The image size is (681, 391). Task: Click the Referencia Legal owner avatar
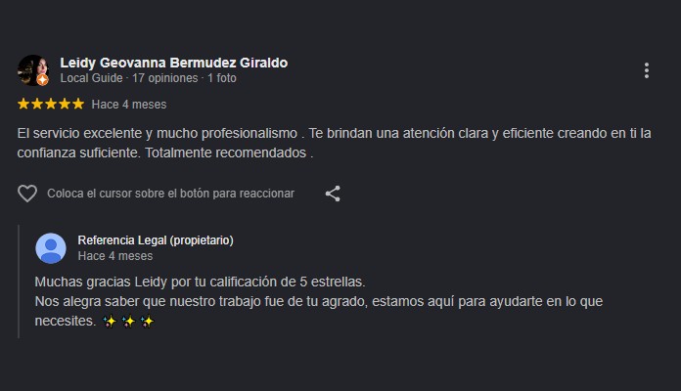(x=51, y=248)
